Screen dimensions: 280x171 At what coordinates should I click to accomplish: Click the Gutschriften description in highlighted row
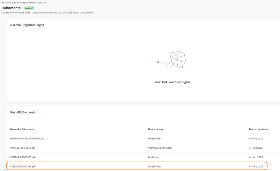[156, 166]
